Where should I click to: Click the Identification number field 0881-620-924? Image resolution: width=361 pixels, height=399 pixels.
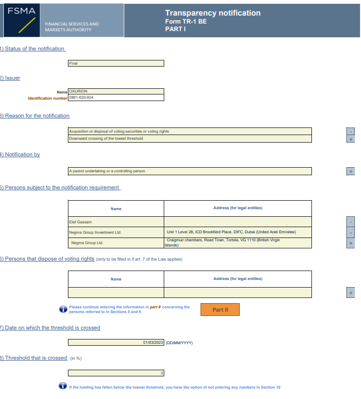tap(116, 98)
